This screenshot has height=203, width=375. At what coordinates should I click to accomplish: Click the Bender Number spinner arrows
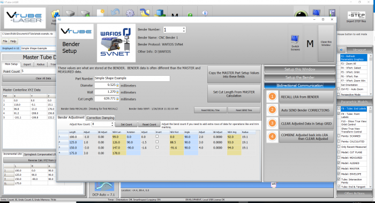point(184,29)
